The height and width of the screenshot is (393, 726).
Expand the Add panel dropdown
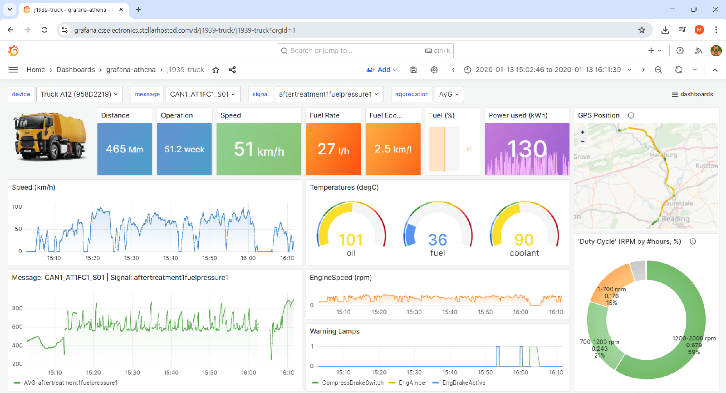[382, 70]
